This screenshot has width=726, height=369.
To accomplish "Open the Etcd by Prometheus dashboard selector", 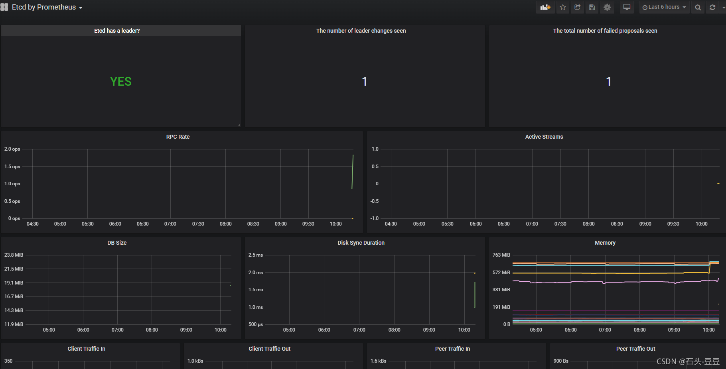I will (47, 7).
